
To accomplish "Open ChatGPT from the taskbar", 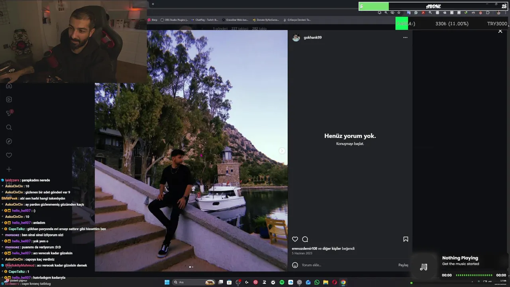I will pyautogui.click(x=299, y=282).
